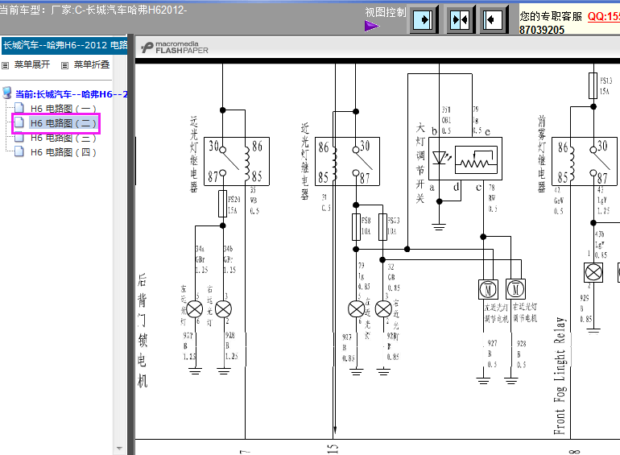620x455 pixels.
Task: Click the 菜单折叠 list icon
Action: coord(65,65)
